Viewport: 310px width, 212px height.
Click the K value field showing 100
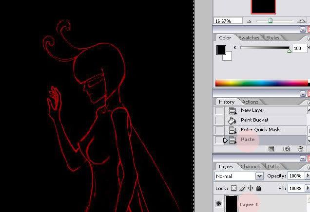point(299,48)
